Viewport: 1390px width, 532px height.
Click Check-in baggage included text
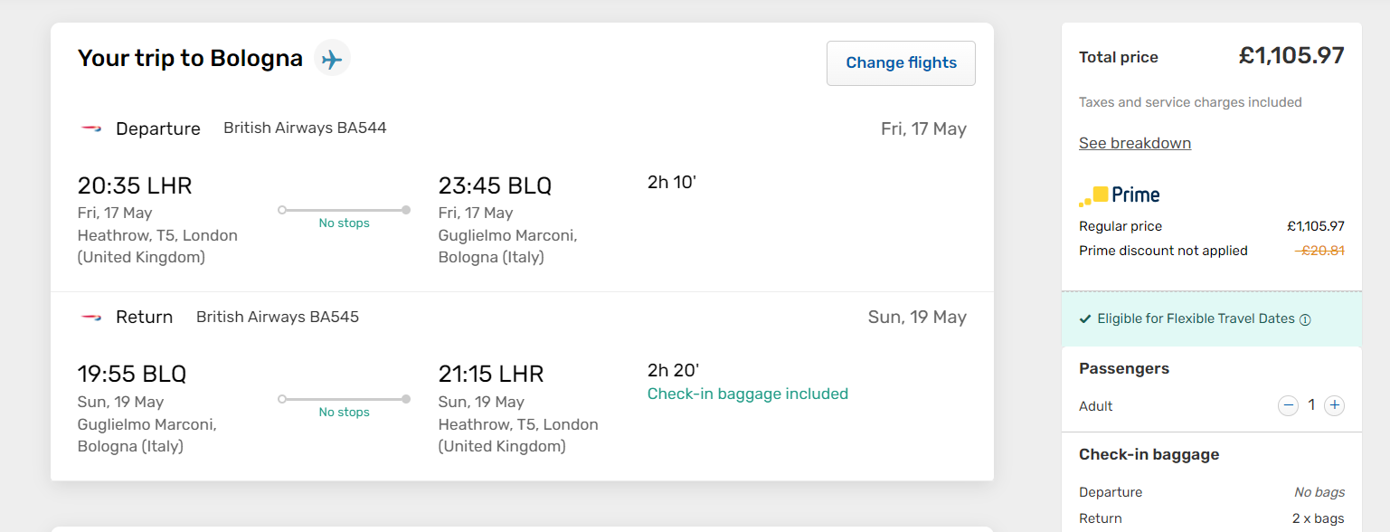[747, 394]
